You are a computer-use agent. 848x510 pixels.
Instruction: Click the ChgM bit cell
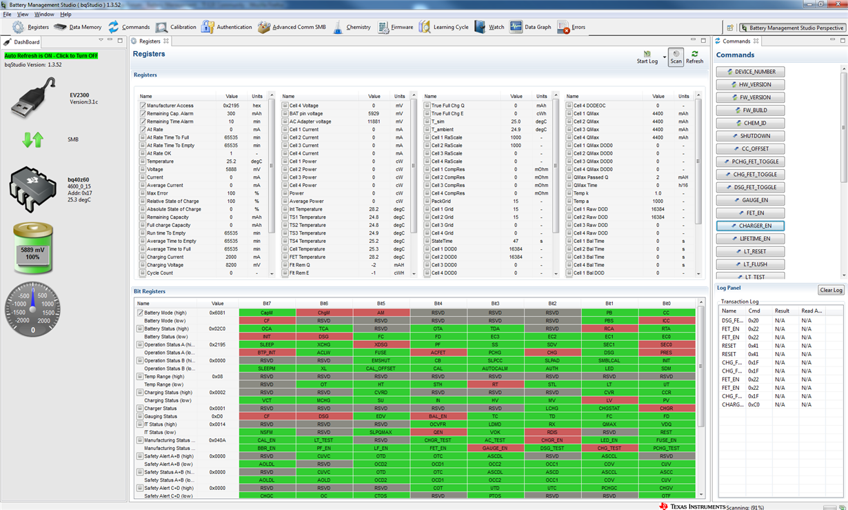click(323, 313)
